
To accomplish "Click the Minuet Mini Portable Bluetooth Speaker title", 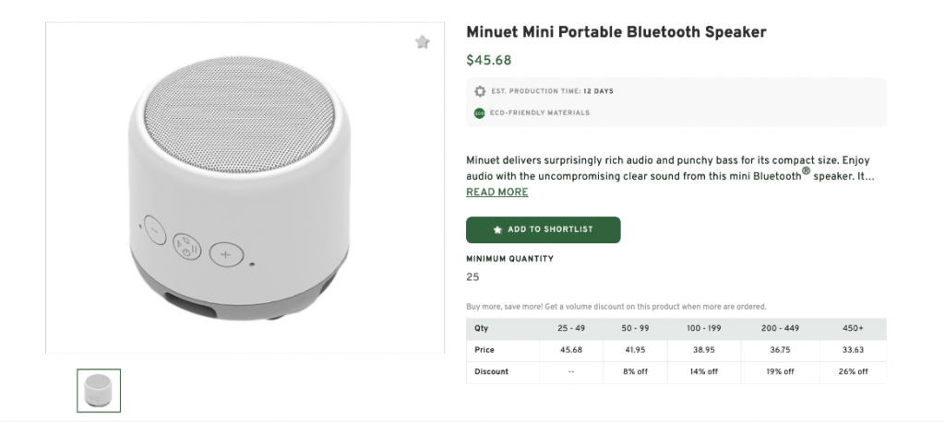I will (x=616, y=32).
